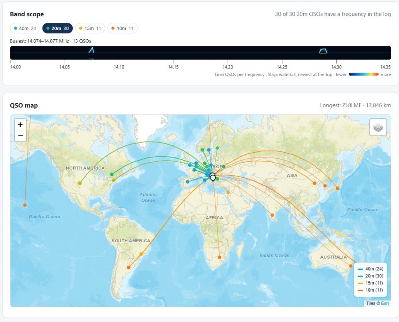Click the Longest: ZL8LMF 17,846 km text
399x322 pixels.
(x=355, y=105)
